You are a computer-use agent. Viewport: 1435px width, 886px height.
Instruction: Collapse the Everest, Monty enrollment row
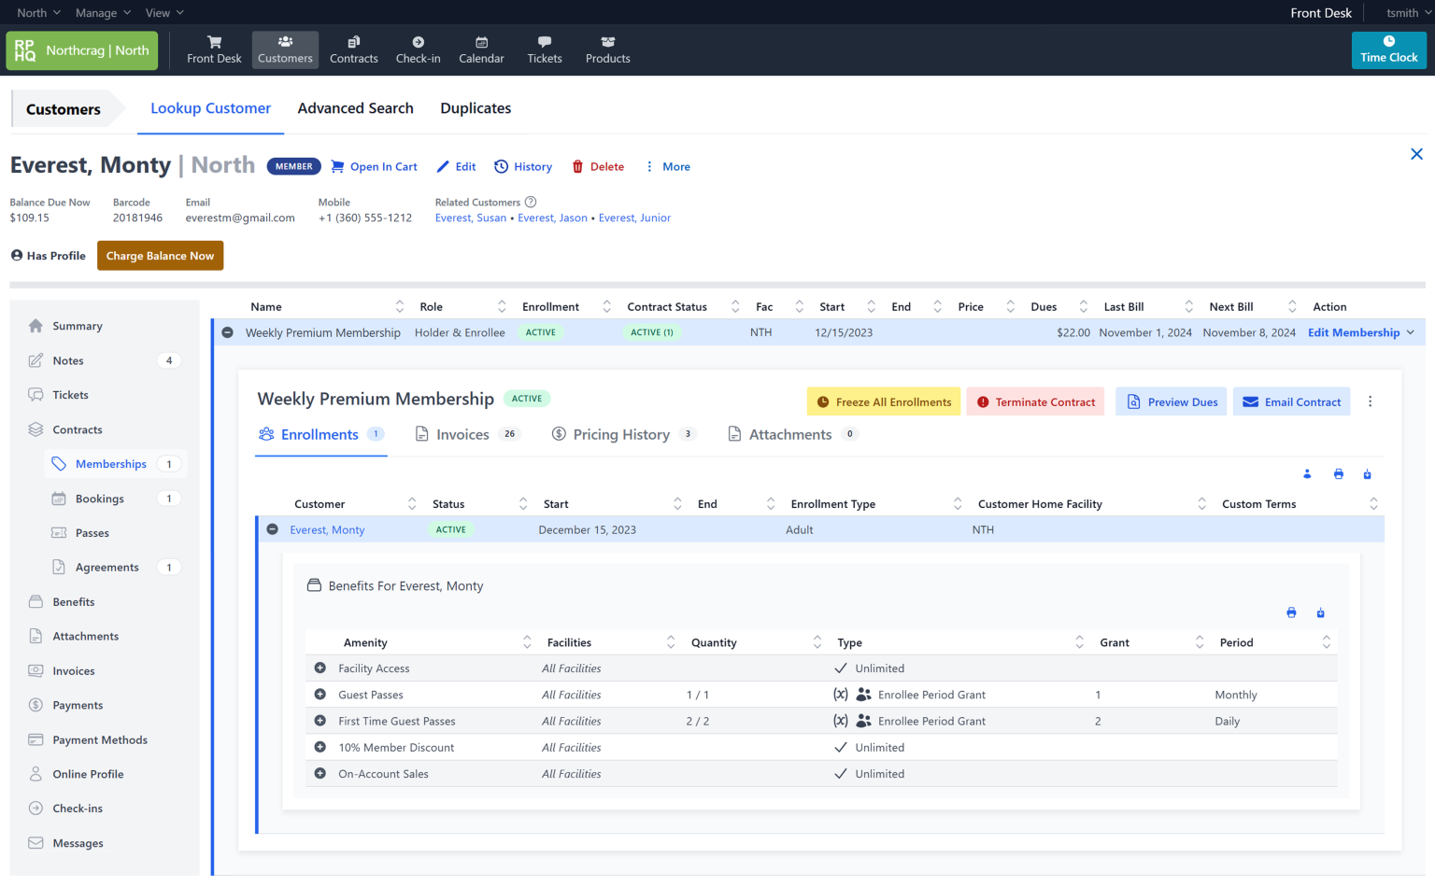[x=273, y=529]
